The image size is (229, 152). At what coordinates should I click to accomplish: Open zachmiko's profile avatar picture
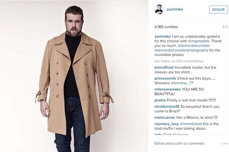(x=159, y=9)
